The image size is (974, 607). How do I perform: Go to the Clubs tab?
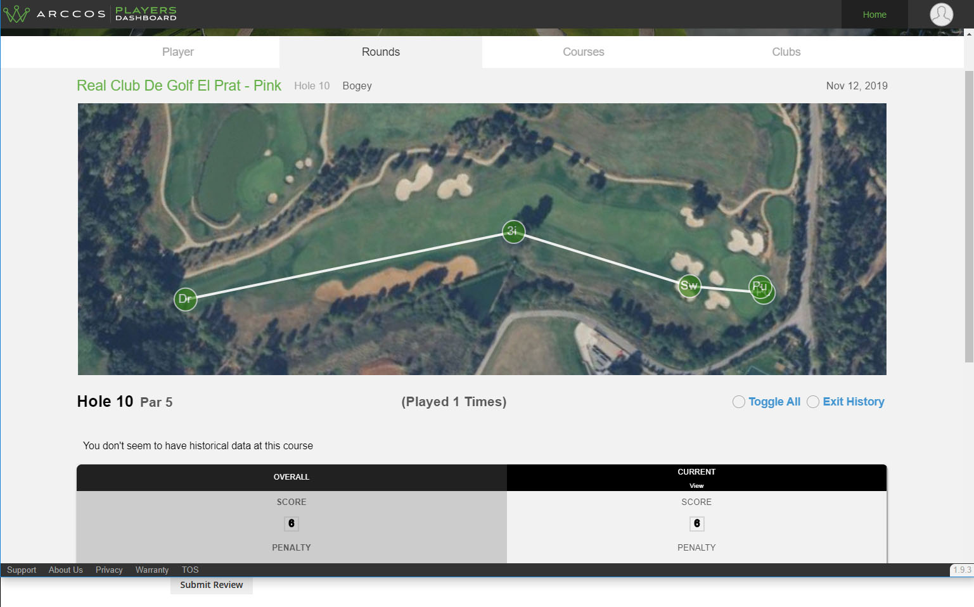786,52
